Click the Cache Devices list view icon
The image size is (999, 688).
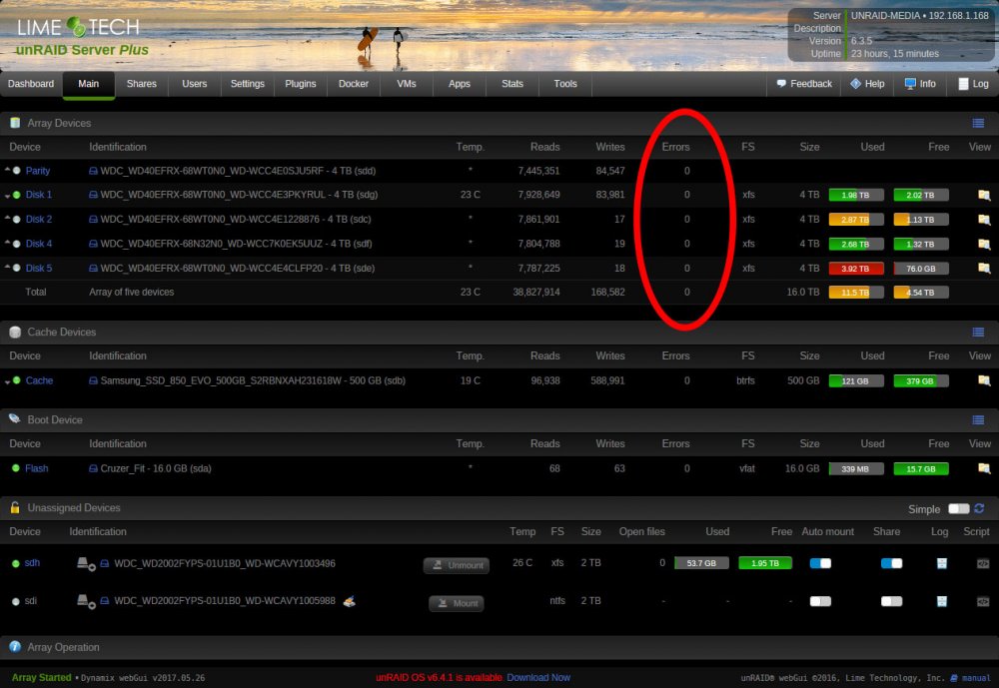(978, 332)
